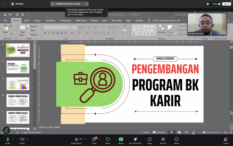The image size is (233, 146).
Task: Toggle the Notes pane in status bar
Action: coord(145,132)
